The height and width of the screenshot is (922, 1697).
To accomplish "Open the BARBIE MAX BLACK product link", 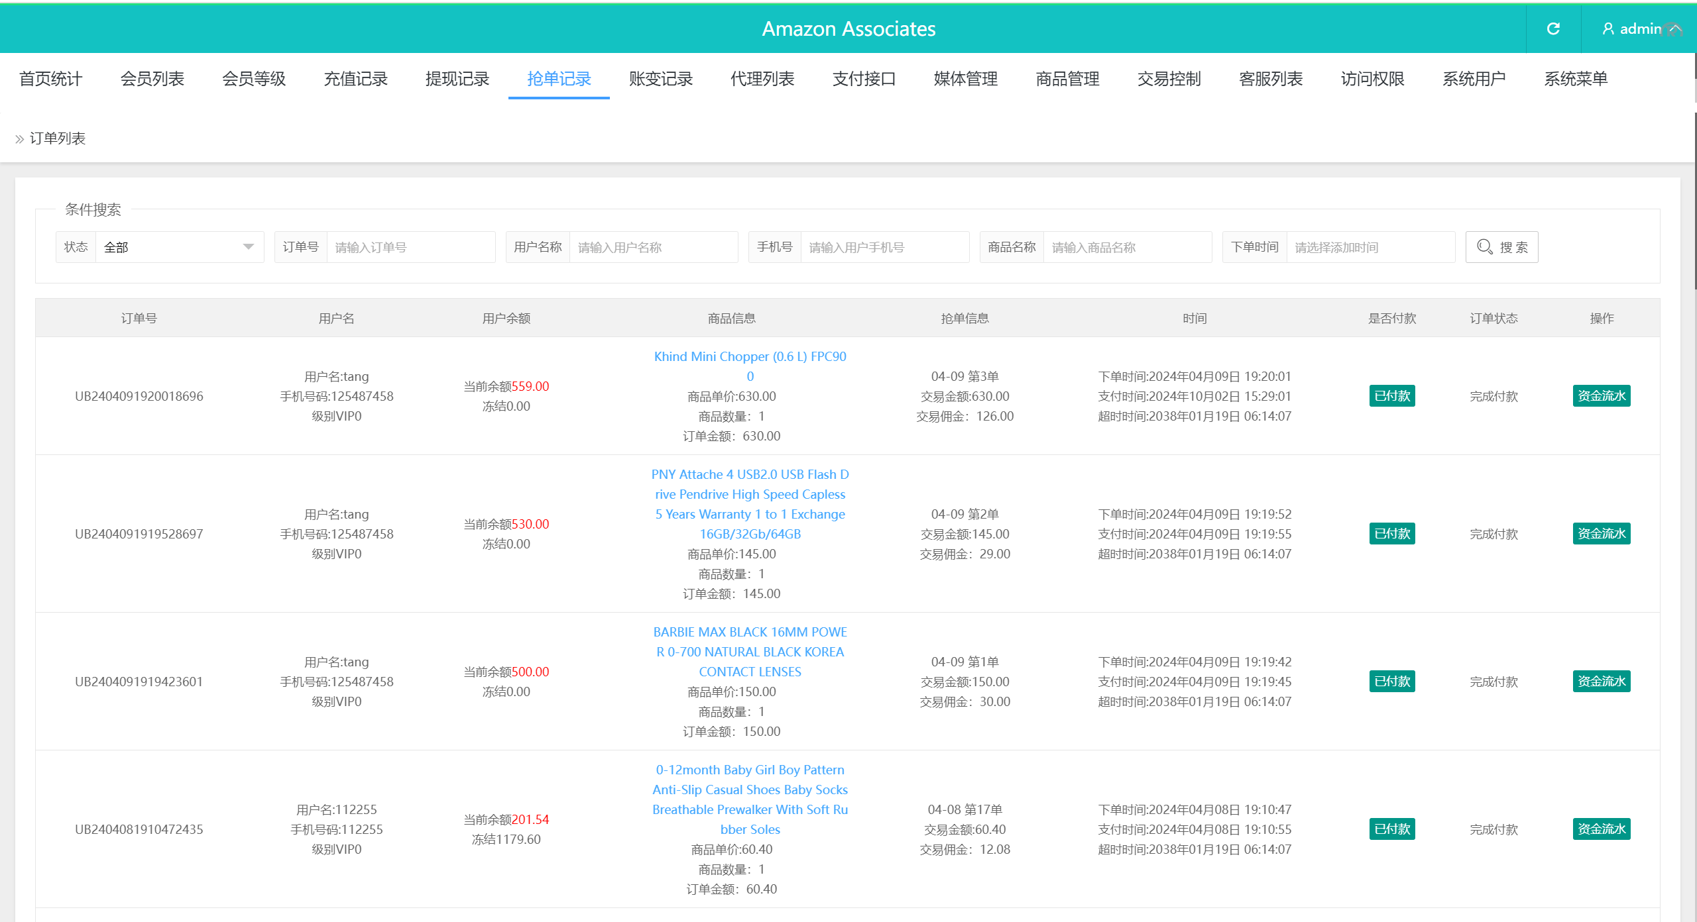I will [x=750, y=652].
